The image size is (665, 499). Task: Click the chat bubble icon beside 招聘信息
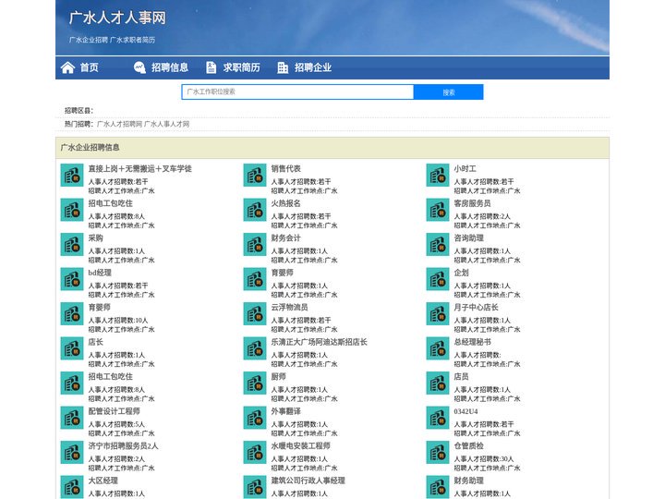(x=139, y=67)
